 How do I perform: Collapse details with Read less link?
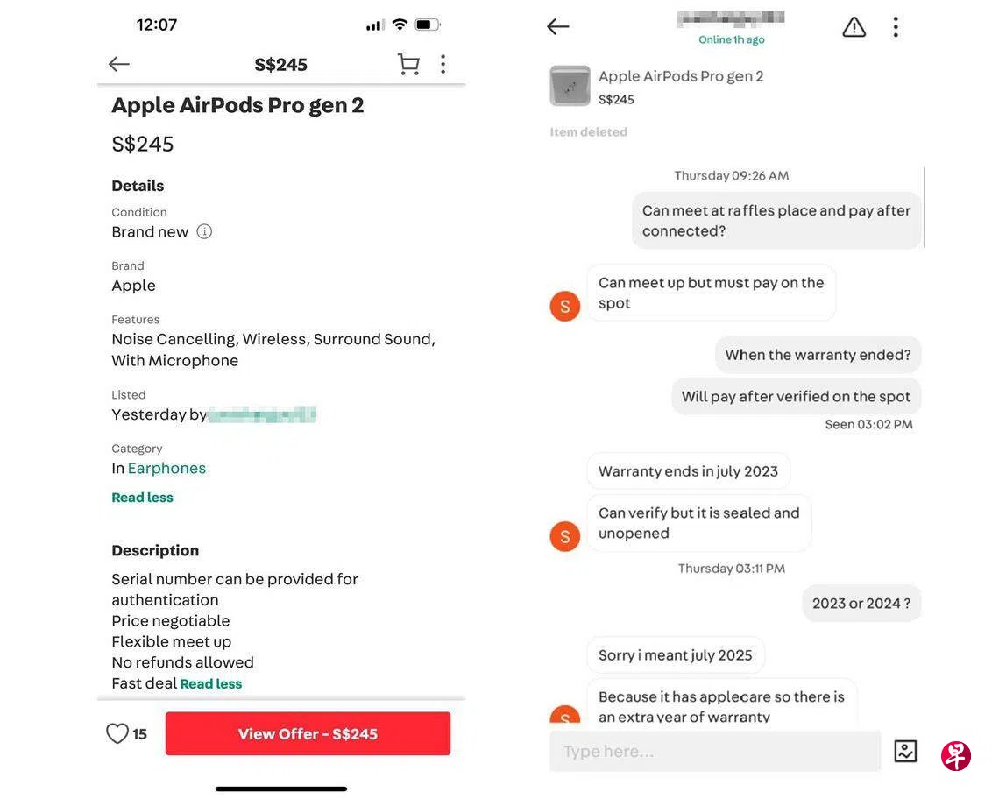142,498
